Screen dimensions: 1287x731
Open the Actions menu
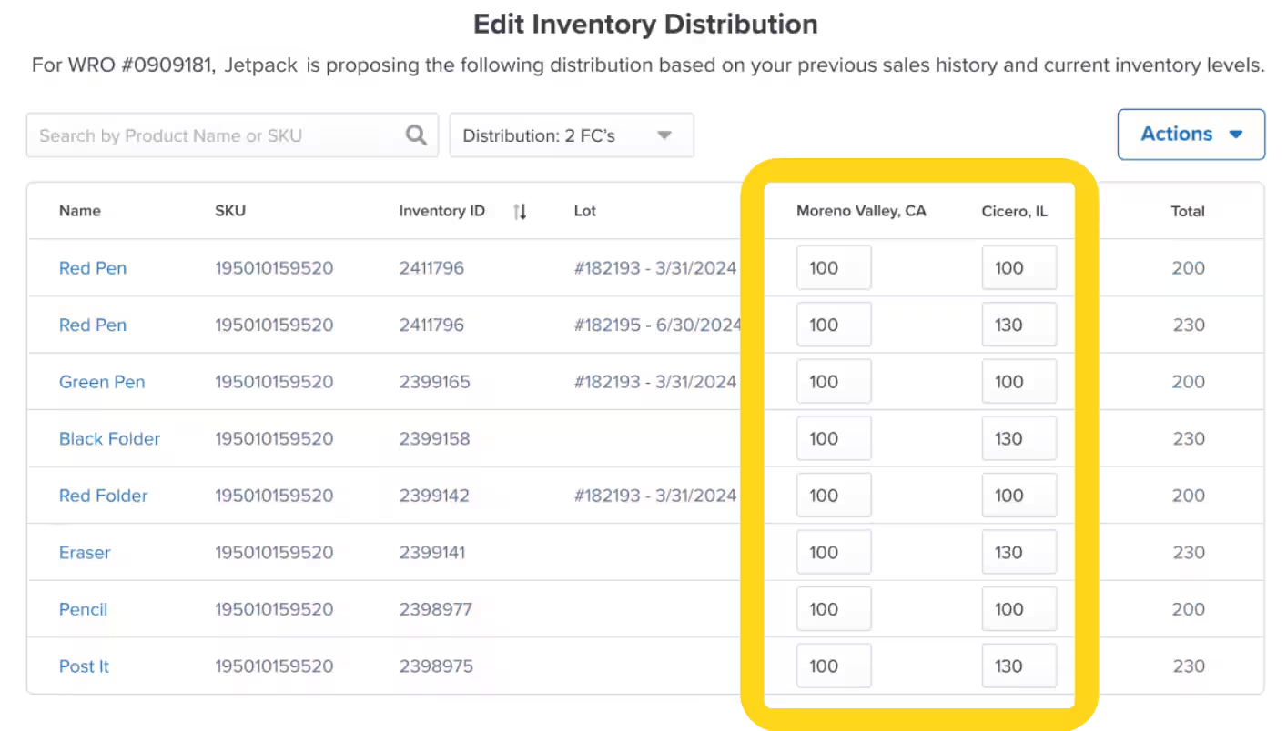[x=1191, y=134]
